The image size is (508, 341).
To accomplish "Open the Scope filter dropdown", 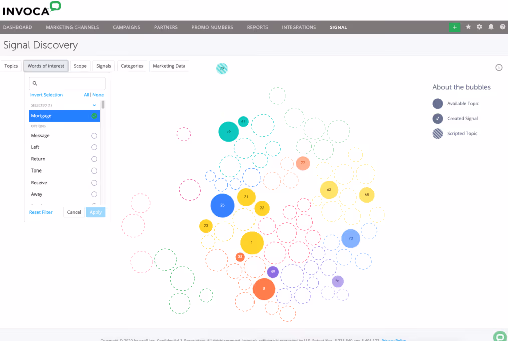I will (x=80, y=66).
